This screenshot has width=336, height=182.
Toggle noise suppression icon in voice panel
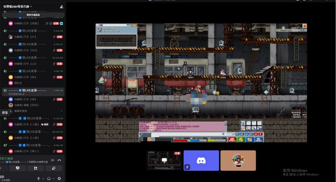[52, 160]
